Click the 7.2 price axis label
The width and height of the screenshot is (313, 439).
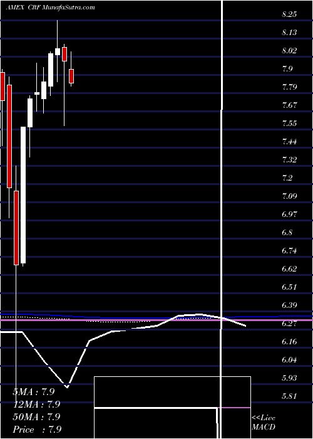pyautogui.click(x=288, y=178)
